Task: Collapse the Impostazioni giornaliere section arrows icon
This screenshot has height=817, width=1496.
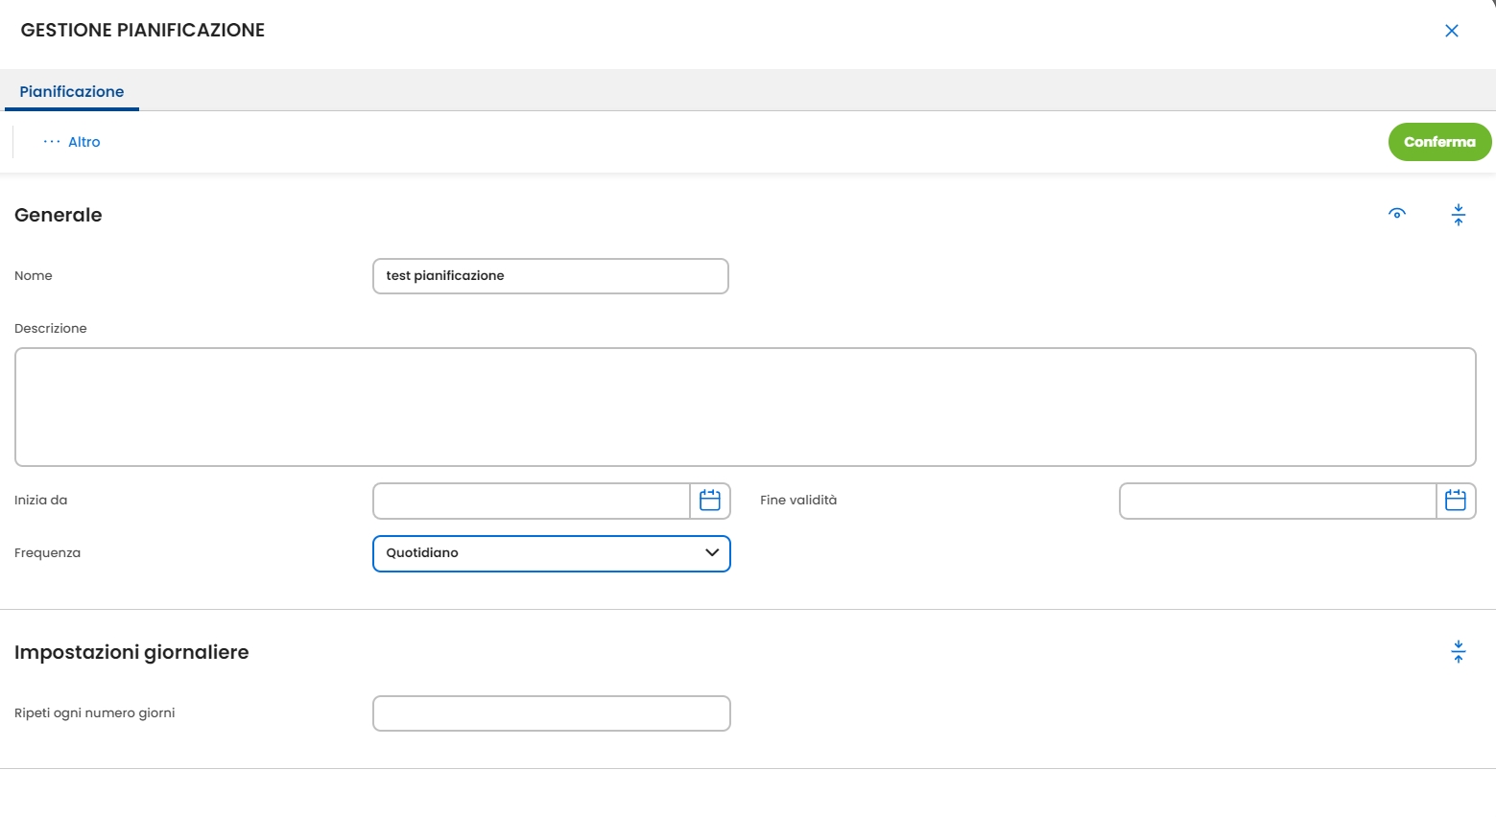Action: click(x=1458, y=652)
